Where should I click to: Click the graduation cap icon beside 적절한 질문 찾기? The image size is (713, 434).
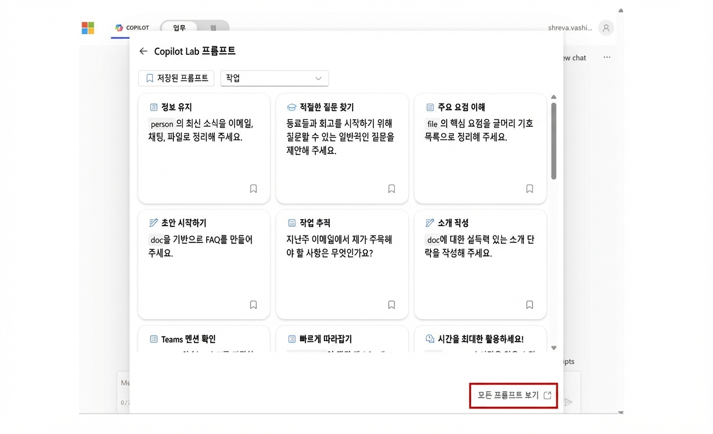(291, 107)
